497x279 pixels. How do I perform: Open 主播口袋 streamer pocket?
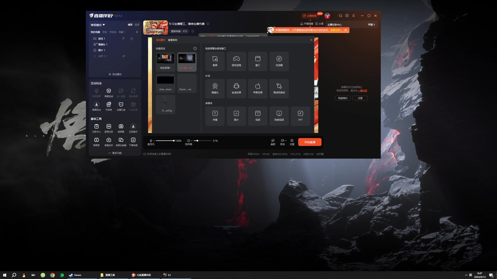coord(121,106)
